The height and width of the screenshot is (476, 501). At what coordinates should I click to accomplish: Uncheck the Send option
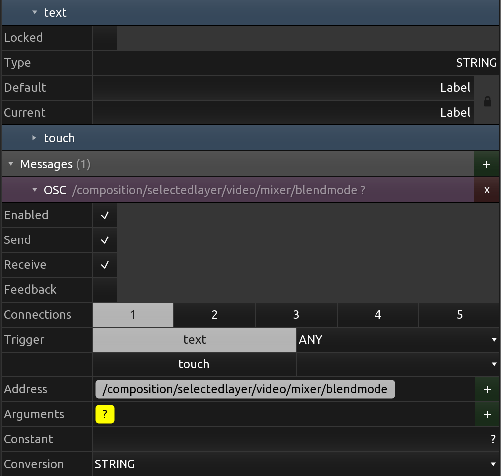pos(105,240)
